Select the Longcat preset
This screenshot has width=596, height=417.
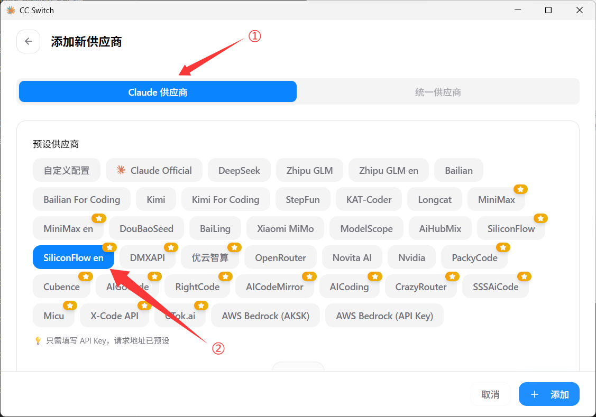(435, 199)
